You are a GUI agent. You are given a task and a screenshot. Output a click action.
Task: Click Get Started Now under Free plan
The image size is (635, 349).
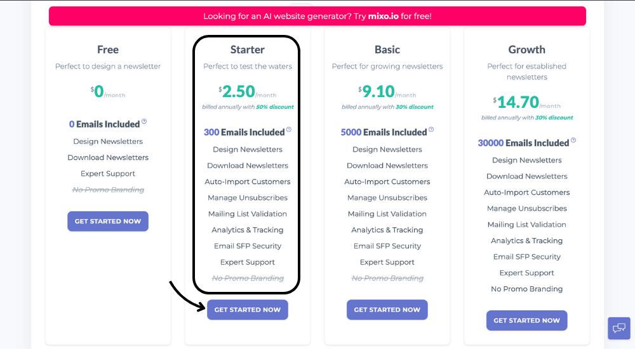pos(108,221)
